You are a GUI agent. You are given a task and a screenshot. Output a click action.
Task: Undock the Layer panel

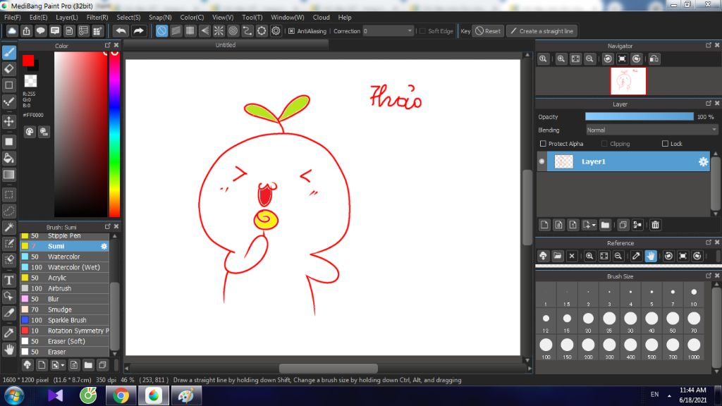(x=708, y=103)
